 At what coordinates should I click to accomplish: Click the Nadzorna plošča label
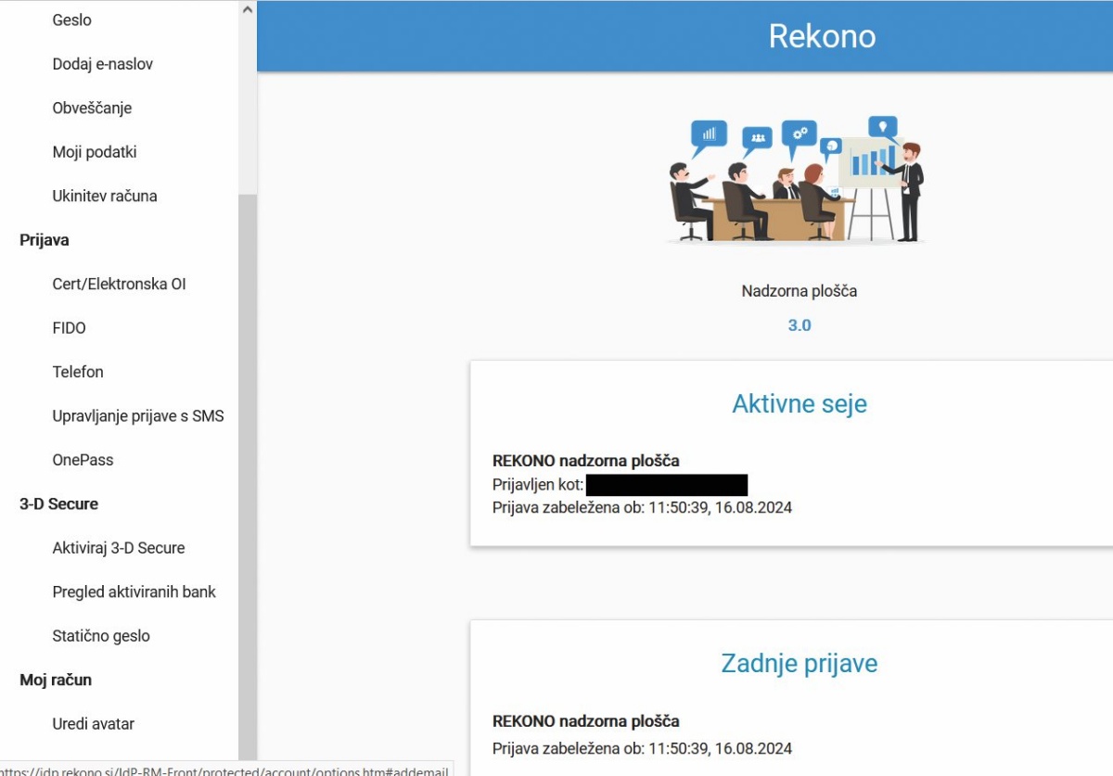pyautogui.click(x=800, y=291)
